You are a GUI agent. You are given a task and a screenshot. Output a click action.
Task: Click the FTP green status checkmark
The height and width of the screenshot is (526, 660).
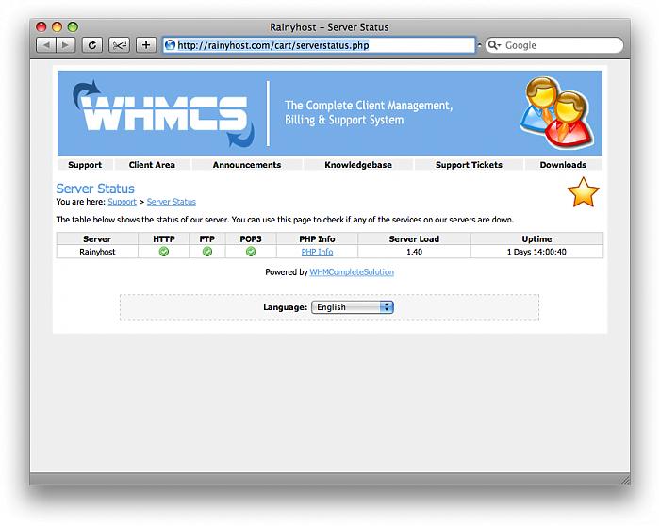coord(207,252)
